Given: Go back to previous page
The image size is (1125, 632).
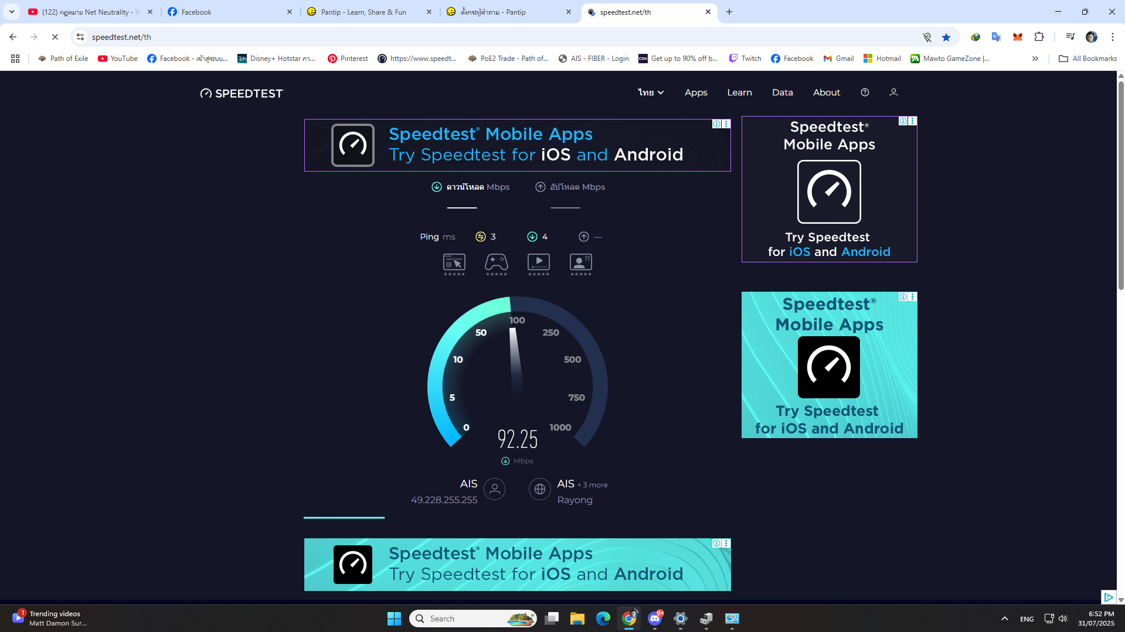Looking at the screenshot, I should (13, 37).
